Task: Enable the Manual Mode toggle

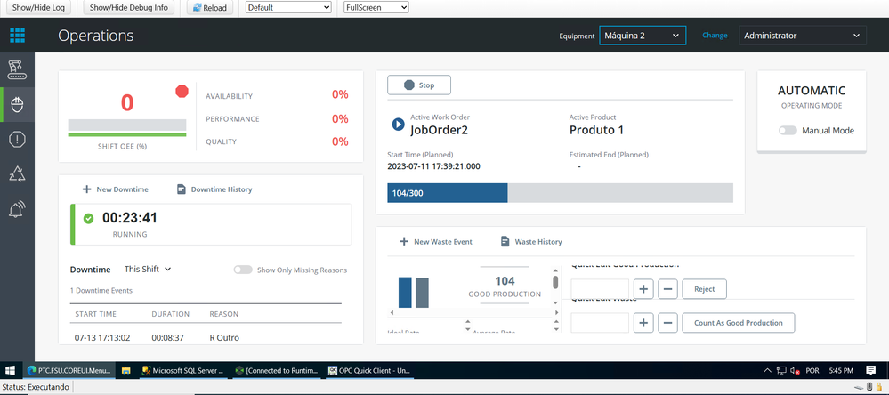Action: pos(788,131)
